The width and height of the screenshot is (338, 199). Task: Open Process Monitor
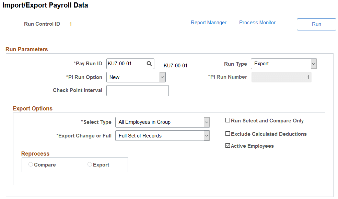point(257,22)
